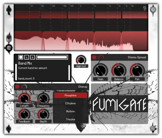
Task: Select the High Cut label
Action: point(81,66)
